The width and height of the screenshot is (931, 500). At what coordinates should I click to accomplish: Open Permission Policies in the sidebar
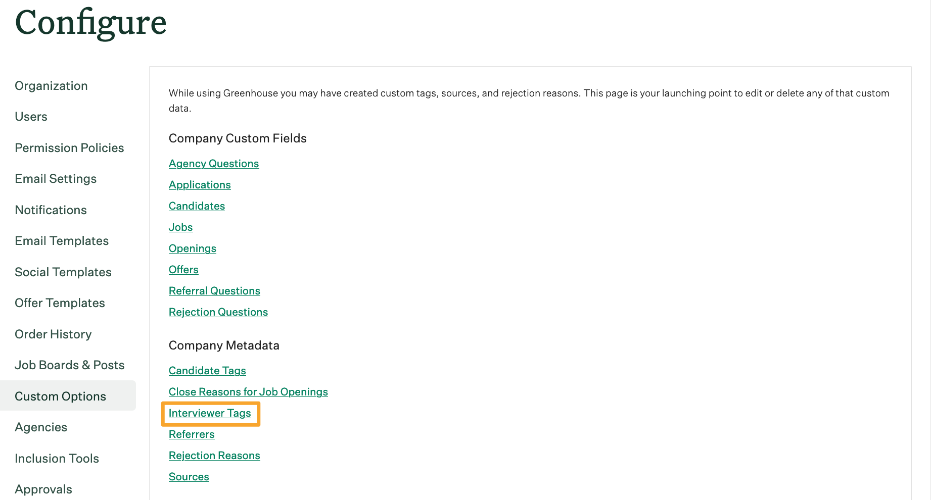(x=69, y=148)
